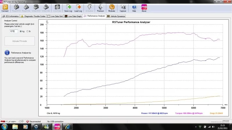Open the About RS icon

(144, 7)
